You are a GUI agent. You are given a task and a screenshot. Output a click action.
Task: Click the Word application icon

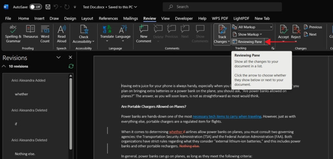(x=6, y=7)
